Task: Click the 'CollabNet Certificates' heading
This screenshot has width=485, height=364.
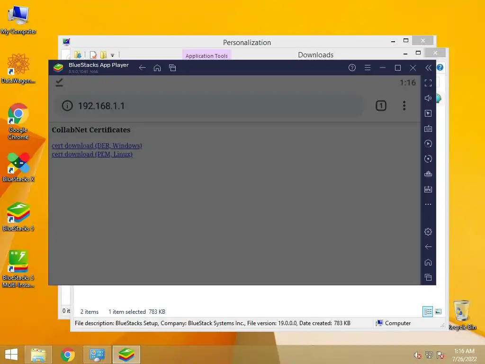Action: (91, 130)
